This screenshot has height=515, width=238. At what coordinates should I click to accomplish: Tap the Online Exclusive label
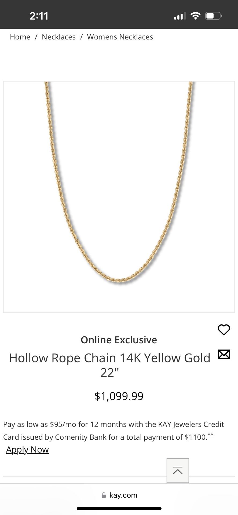click(119, 340)
